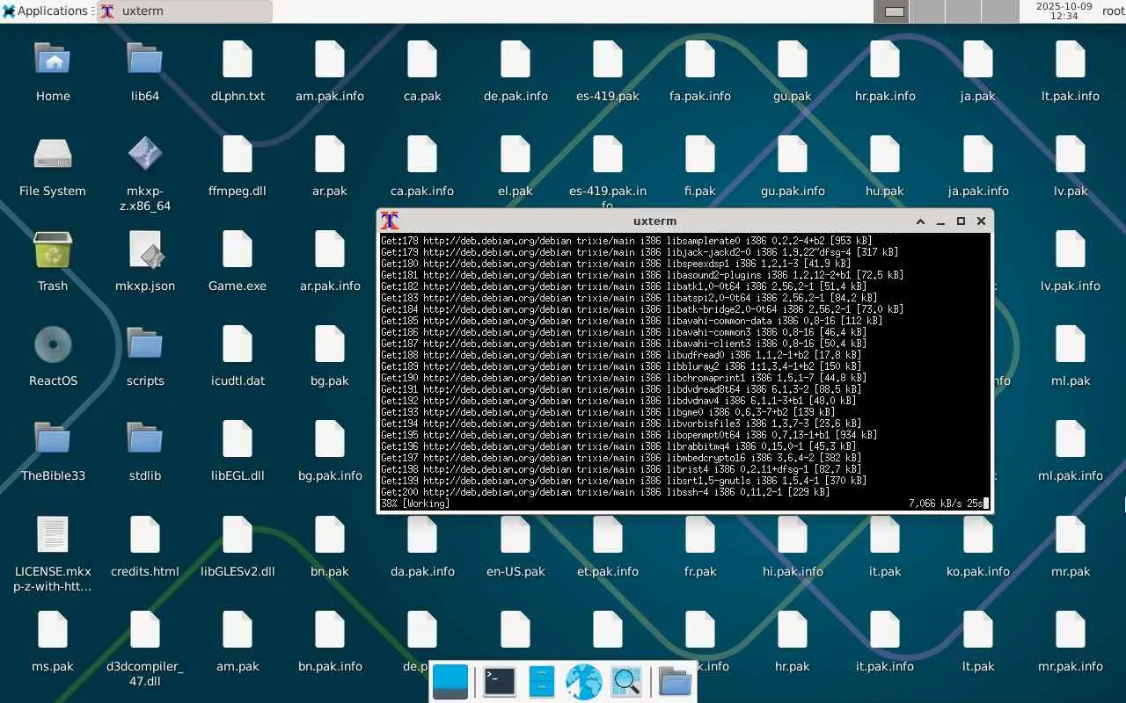The height and width of the screenshot is (703, 1126).
Task: Select the da.pak.info file icon
Action: 422,535
